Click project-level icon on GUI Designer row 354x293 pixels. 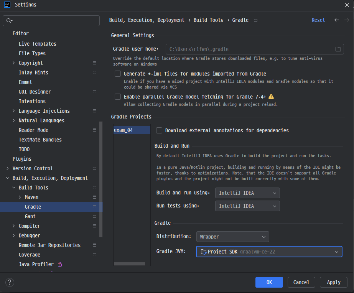coord(95,92)
